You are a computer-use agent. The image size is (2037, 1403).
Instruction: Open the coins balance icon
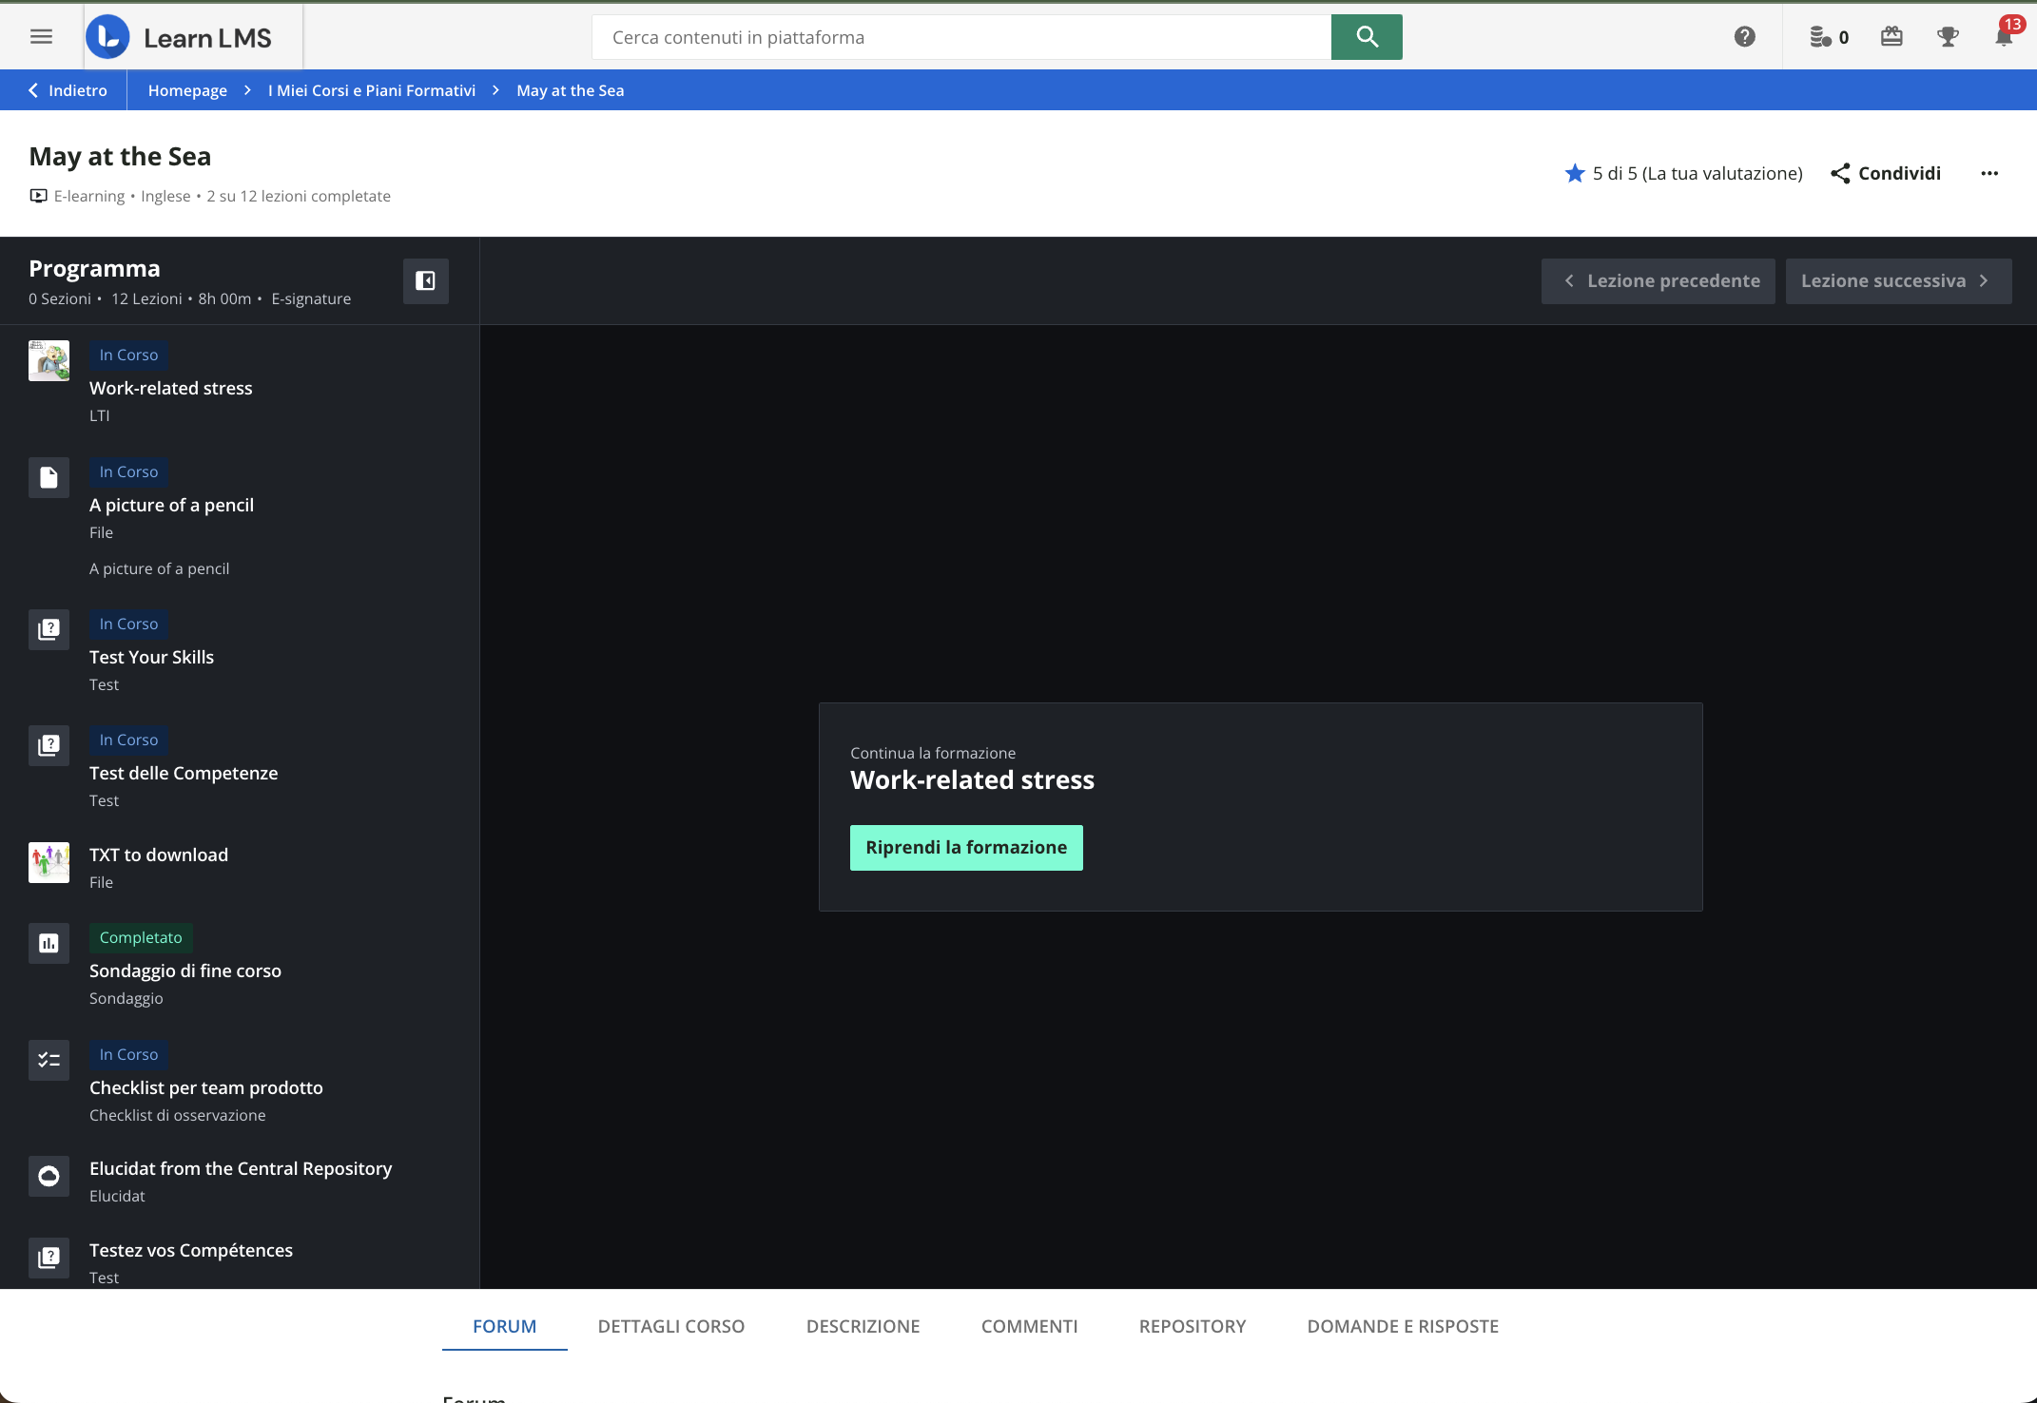pos(1820,37)
